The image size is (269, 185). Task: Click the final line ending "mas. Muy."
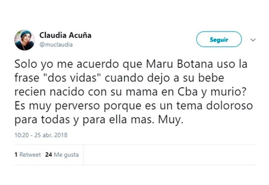[98, 120]
